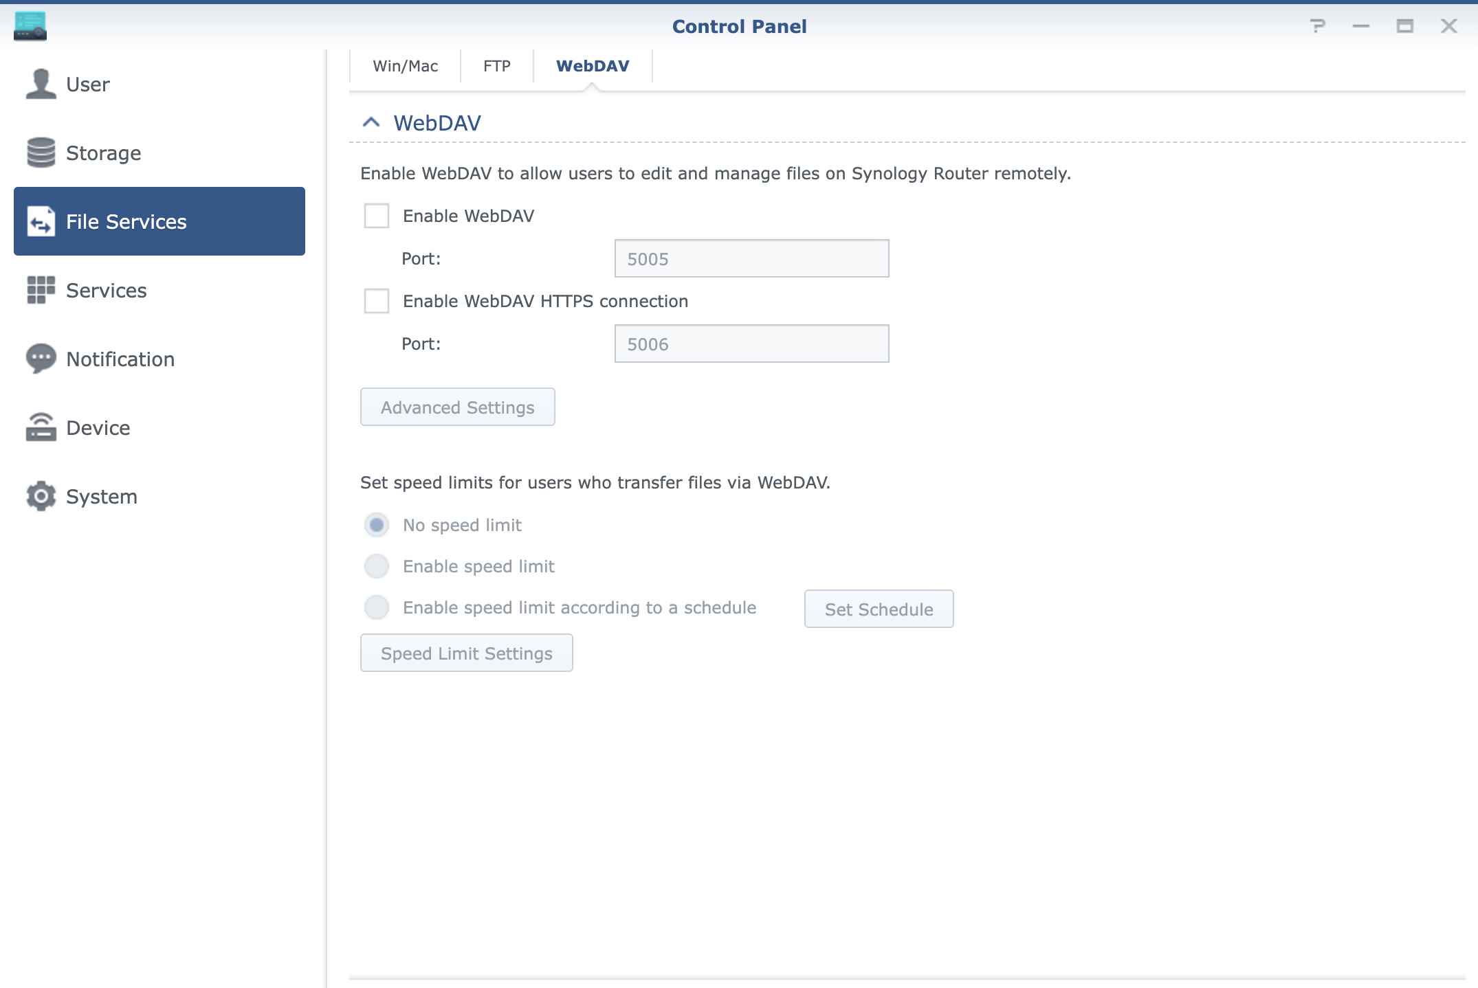
Task: Tick Enable WebDAV HTTPS connection checkbox
Action: click(x=377, y=301)
